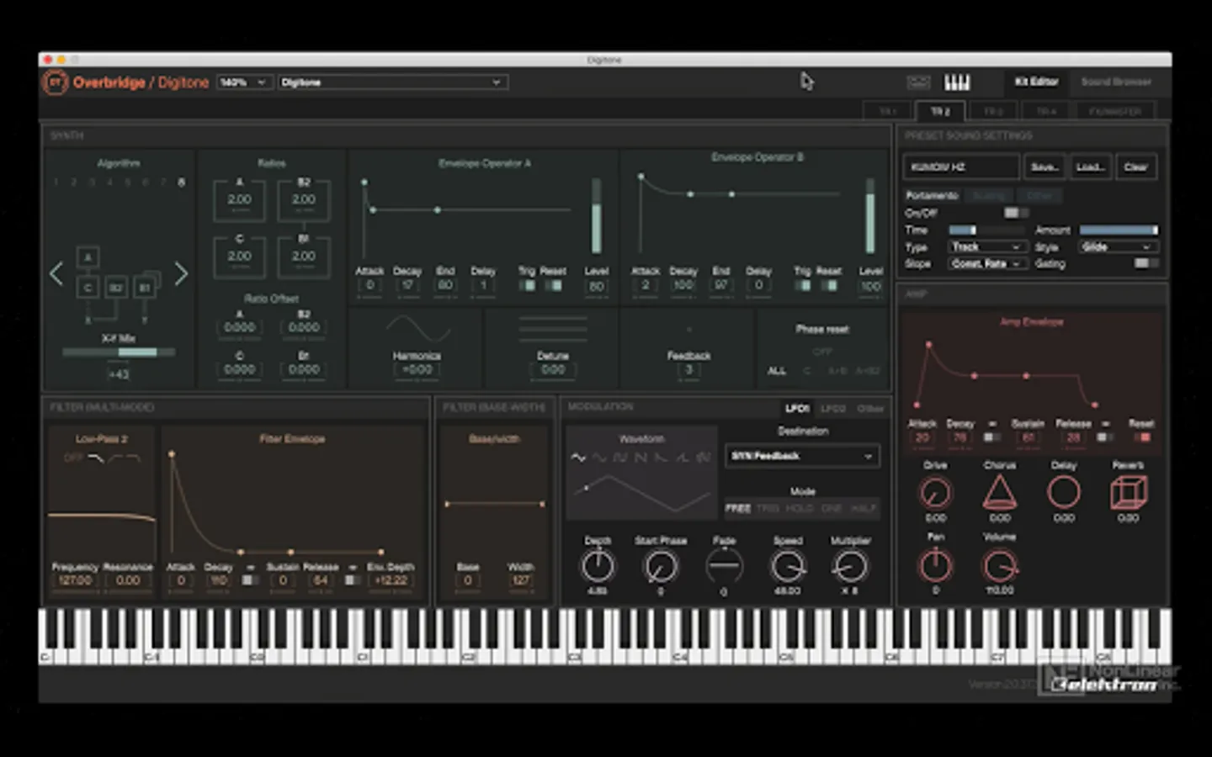Click the Env. Depth value field

[x=391, y=580]
